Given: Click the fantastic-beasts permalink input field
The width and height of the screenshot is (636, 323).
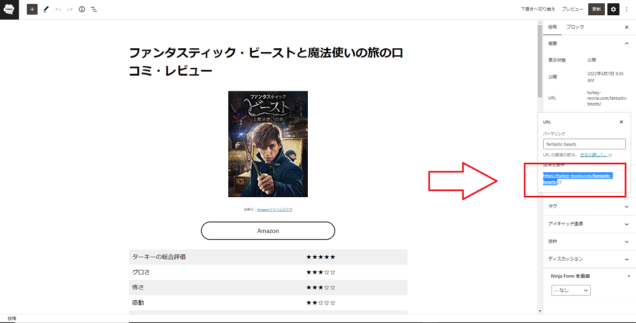Looking at the screenshot, I should click(x=584, y=144).
